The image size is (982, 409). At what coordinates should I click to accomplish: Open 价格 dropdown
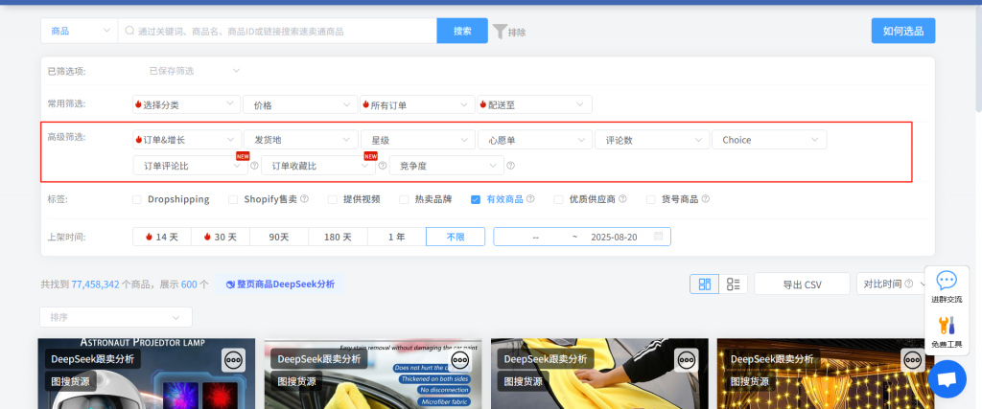[300, 104]
